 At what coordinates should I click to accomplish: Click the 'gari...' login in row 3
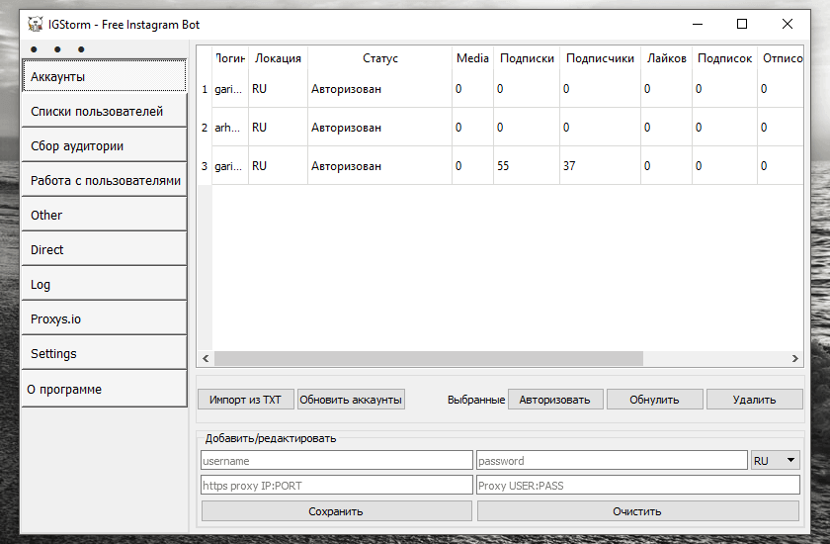click(x=230, y=166)
